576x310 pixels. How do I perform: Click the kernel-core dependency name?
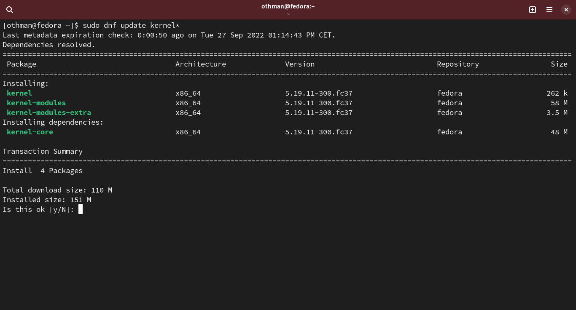pyautogui.click(x=30, y=132)
